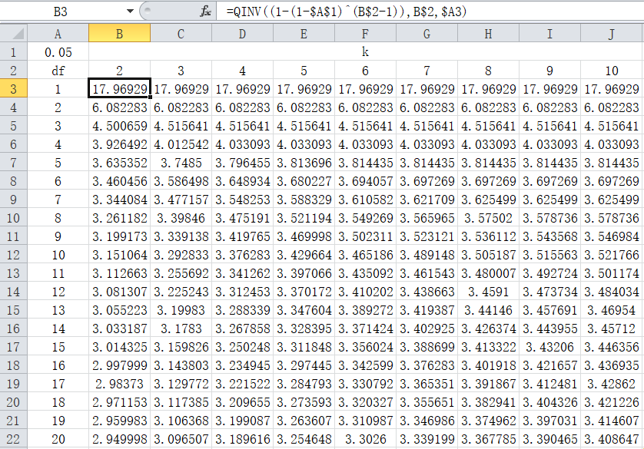644x449 pixels.
Task: Click cell H14 containing 3.4591
Action: 488,292
